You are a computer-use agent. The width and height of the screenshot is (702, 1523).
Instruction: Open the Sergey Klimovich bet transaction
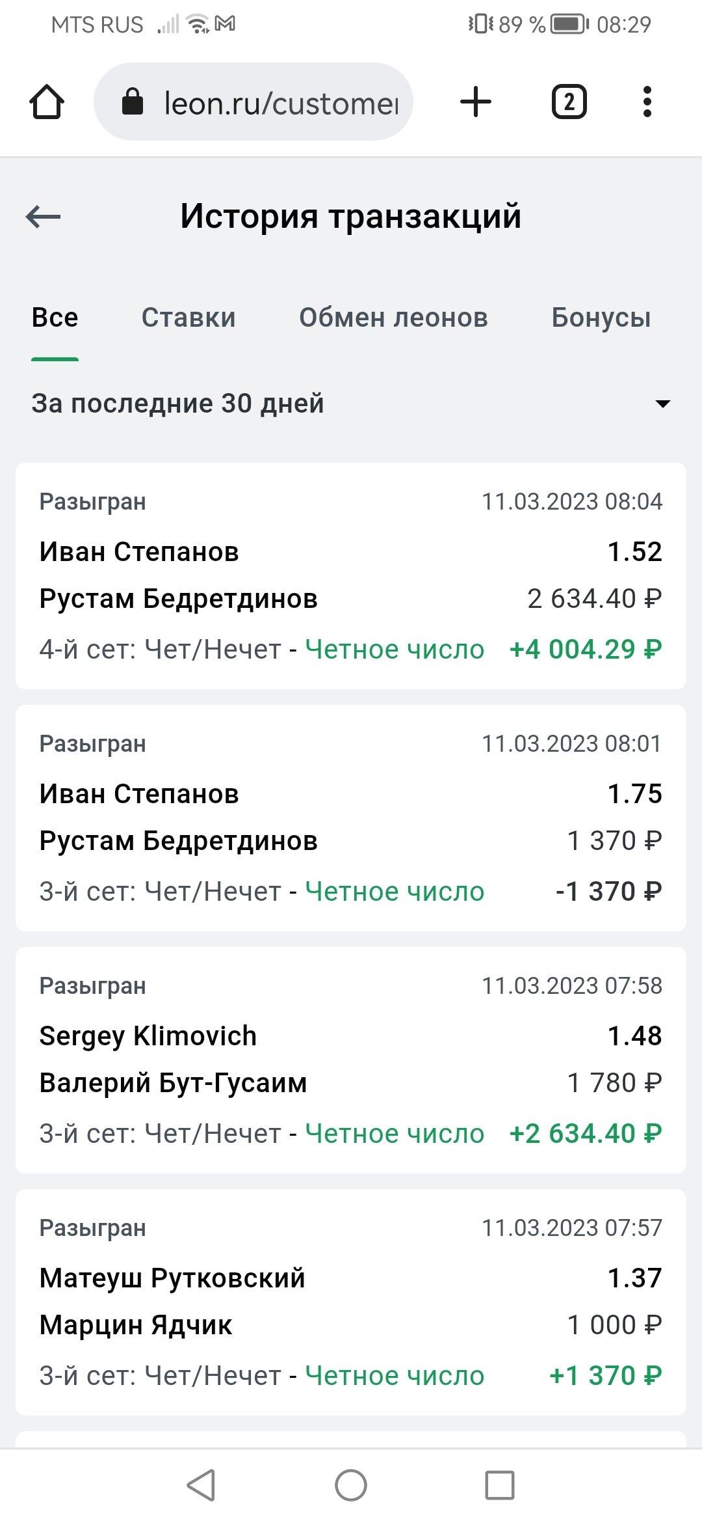click(351, 1060)
